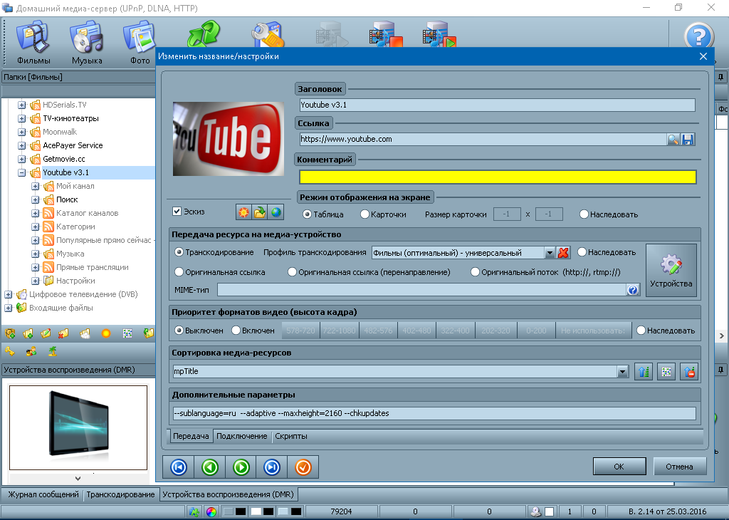Viewport: 729px width, 520px height.
Task: Select the Оригинальная ссылка radio button
Action: click(x=179, y=272)
